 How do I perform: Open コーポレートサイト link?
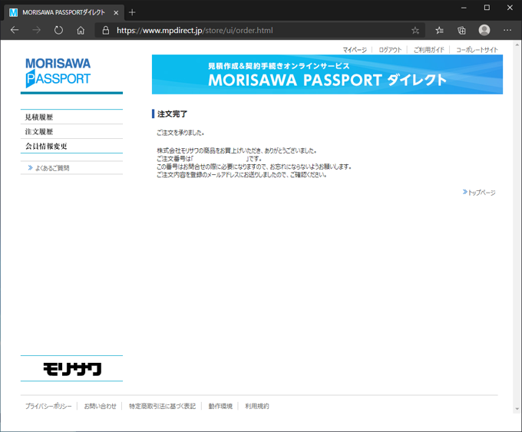pos(477,50)
